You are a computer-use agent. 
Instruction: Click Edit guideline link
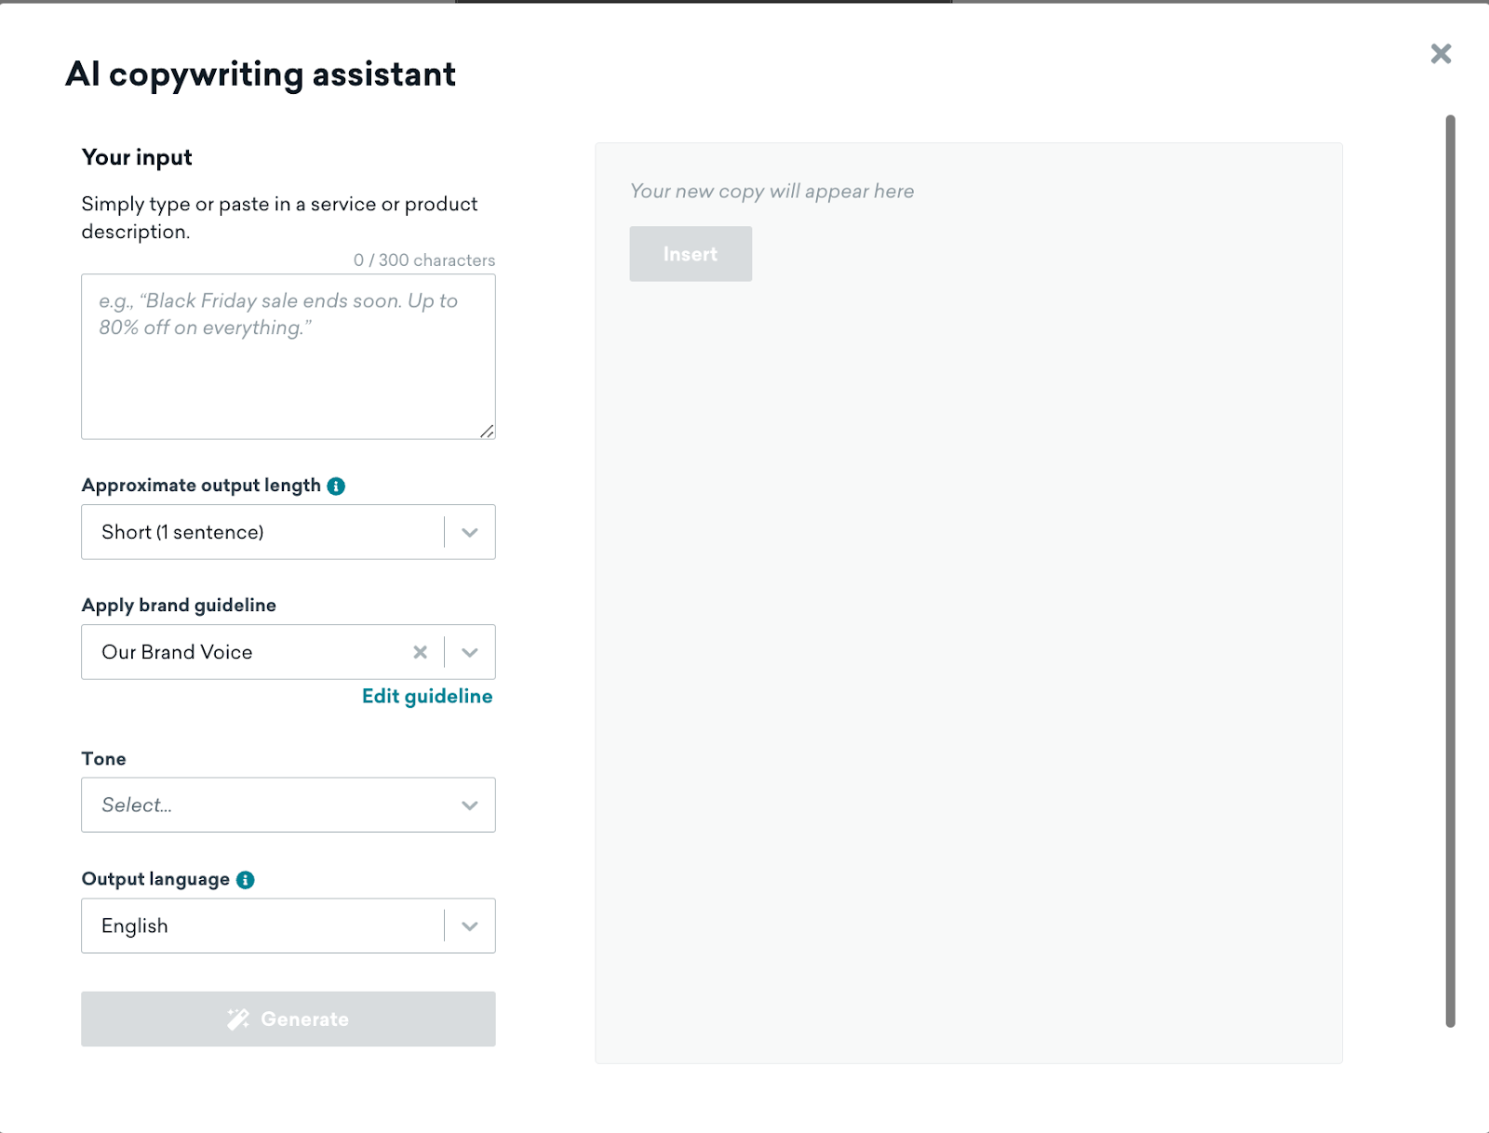click(x=427, y=697)
